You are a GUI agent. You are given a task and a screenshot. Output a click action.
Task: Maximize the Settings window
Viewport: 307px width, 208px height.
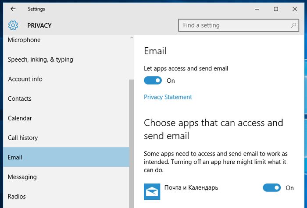(x=276, y=9)
